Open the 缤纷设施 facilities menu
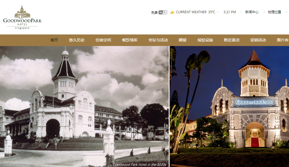Viewport: 289px width, 167px height. pos(205,40)
